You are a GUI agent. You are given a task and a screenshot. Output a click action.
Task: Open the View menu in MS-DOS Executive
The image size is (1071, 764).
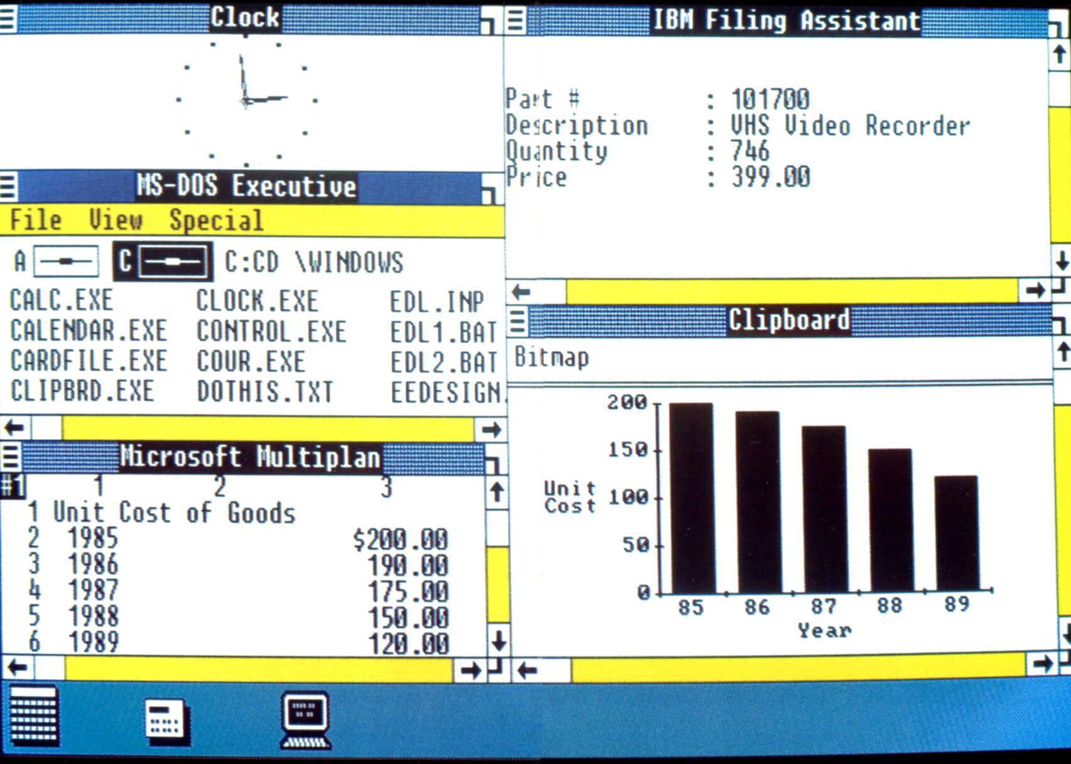click(x=115, y=221)
